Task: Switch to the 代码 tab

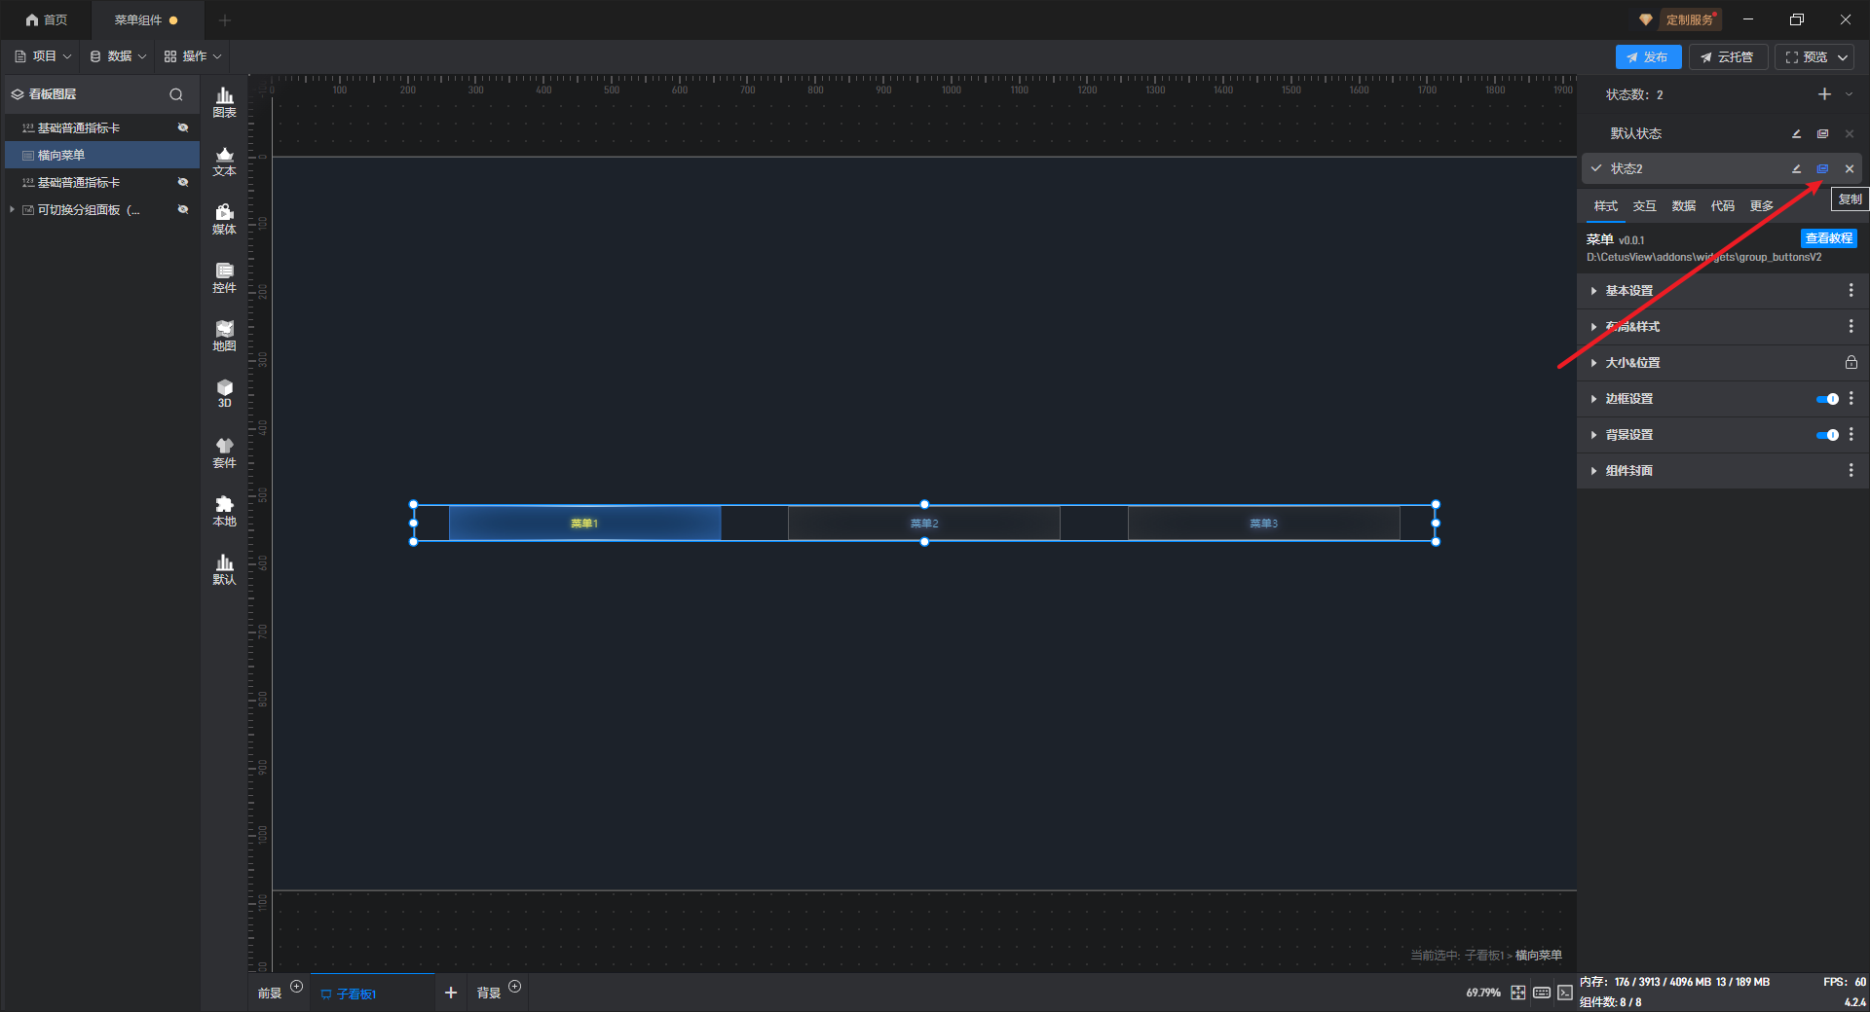Action: pos(1722,206)
